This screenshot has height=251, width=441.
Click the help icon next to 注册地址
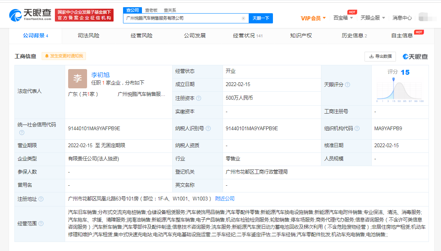(41, 199)
